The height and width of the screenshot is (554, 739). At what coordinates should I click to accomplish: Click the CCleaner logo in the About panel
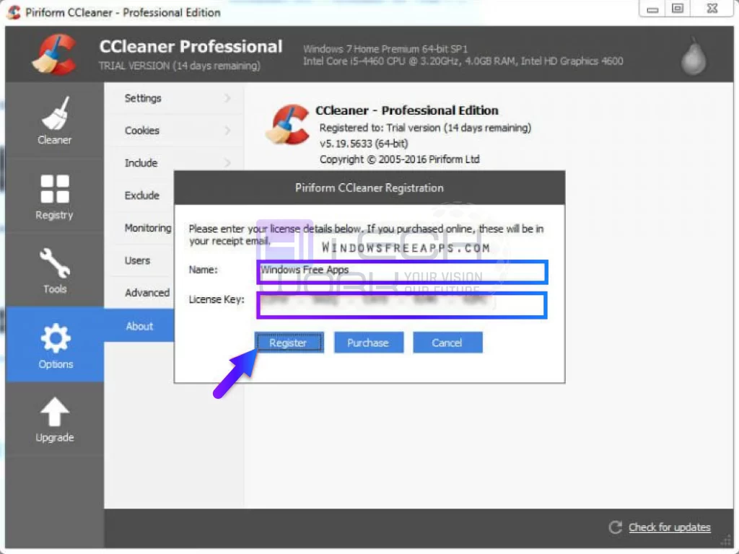pos(287,124)
